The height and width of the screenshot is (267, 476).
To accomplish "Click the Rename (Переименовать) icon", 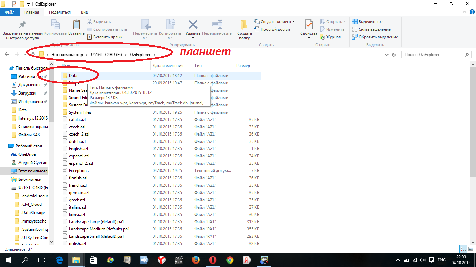I will point(217,25).
